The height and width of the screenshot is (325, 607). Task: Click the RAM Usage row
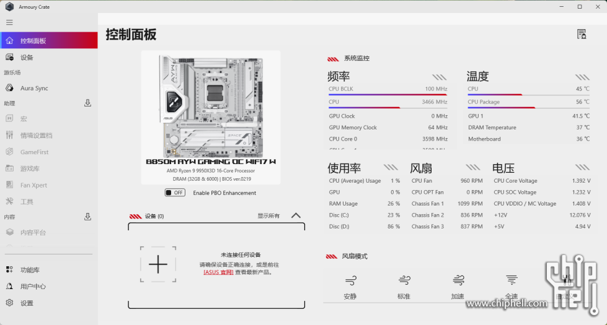[365, 203]
